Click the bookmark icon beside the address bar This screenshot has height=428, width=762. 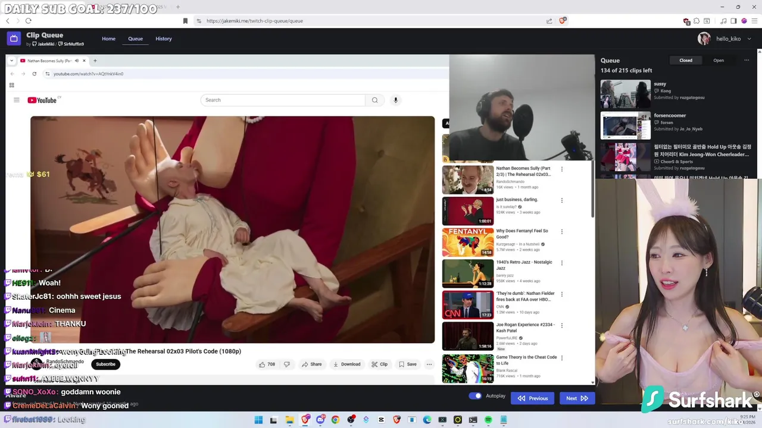[x=185, y=21]
